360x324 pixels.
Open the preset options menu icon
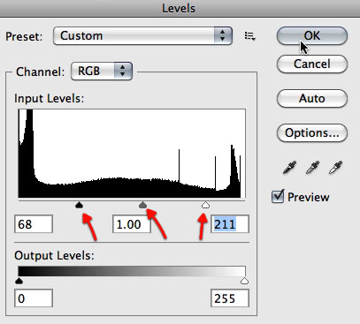pos(250,36)
